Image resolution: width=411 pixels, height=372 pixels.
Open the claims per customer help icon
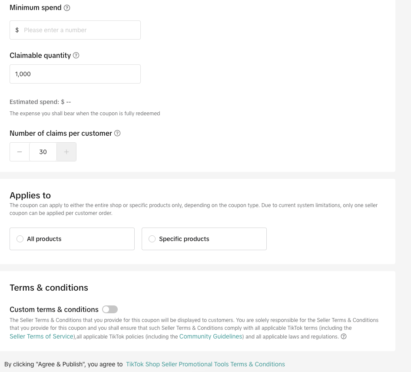117,133
